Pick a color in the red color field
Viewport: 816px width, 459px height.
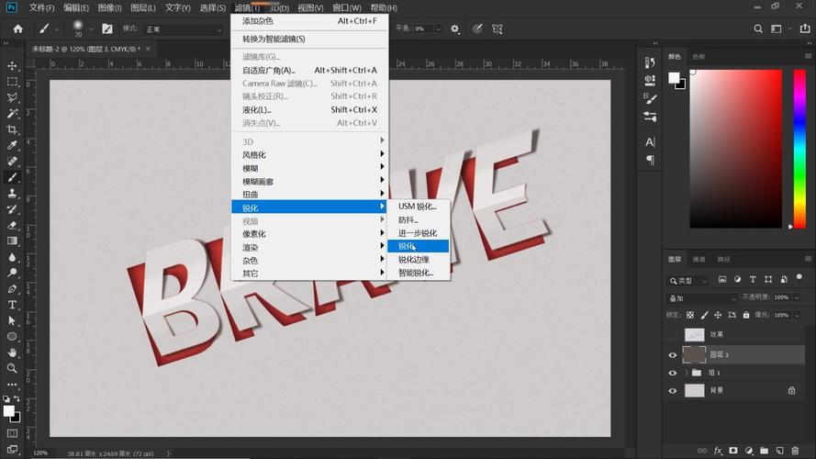tap(736, 149)
